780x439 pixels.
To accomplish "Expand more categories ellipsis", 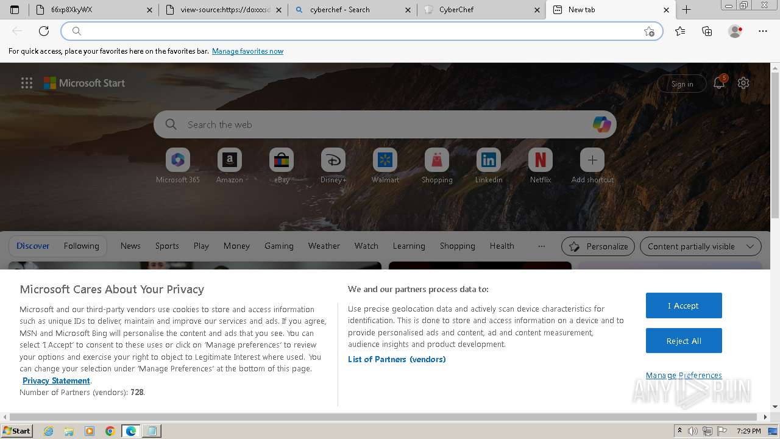I will [541, 246].
